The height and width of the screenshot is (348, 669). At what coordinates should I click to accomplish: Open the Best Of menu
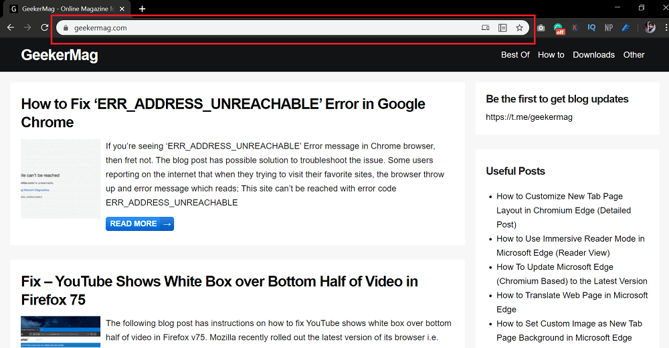pos(515,55)
